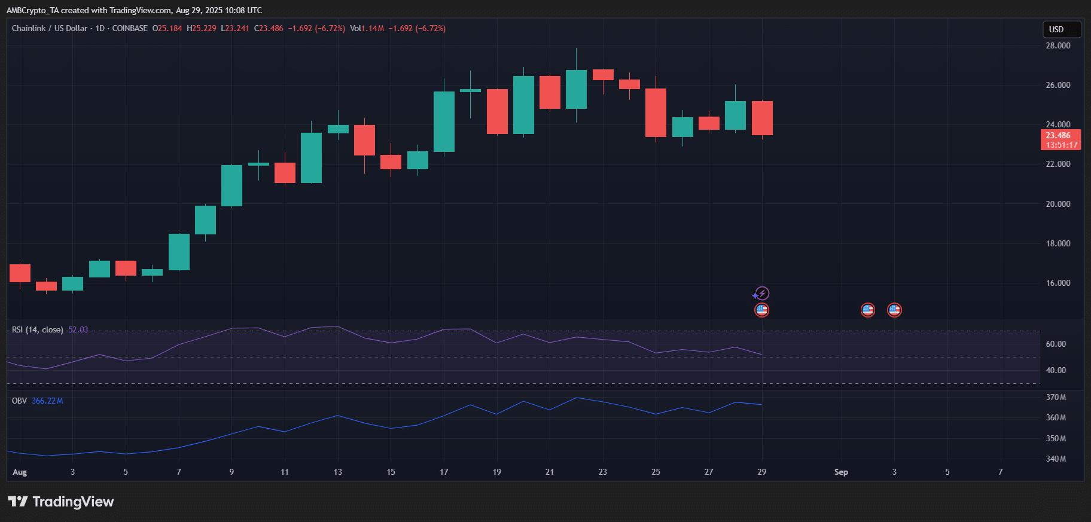Click the 60.00 label on RSI axis
Image resolution: width=1091 pixels, height=522 pixels.
[x=1056, y=344]
